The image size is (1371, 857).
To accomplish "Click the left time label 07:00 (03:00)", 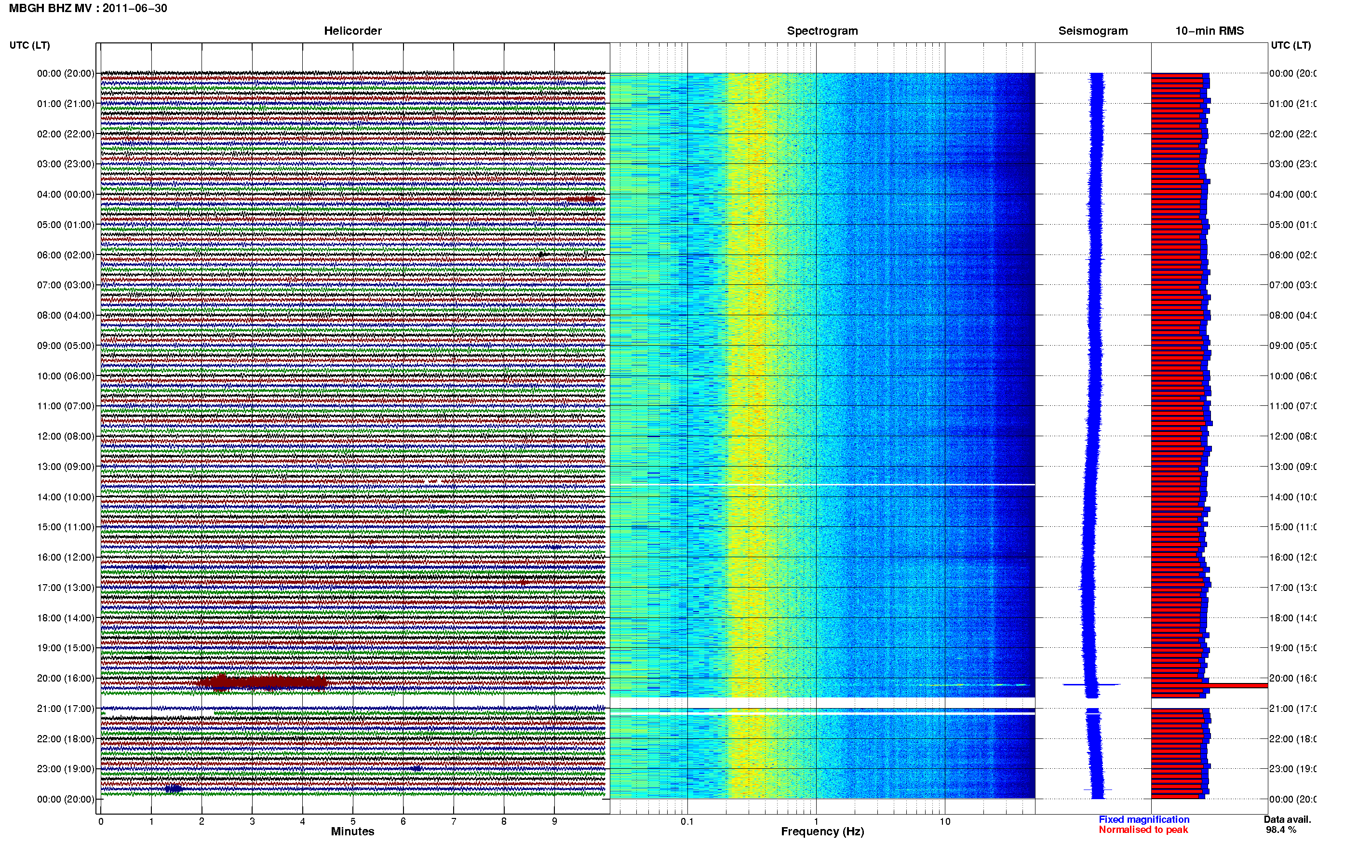I will pyautogui.click(x=66, y=284).
